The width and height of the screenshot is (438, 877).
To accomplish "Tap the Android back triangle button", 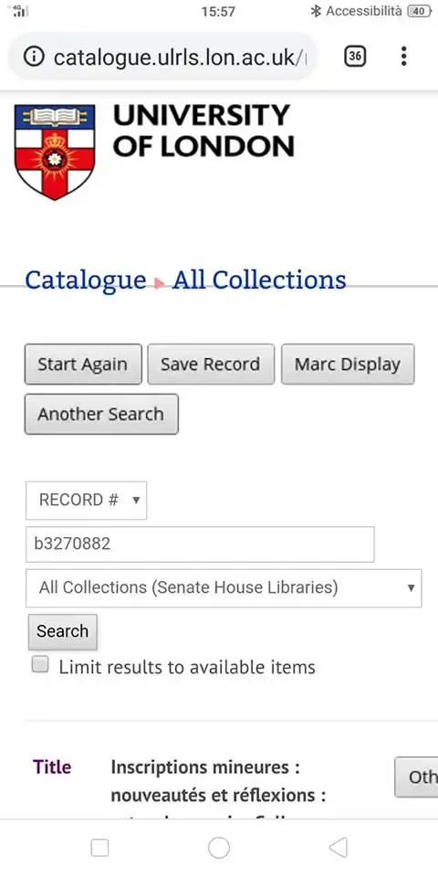I will click(338, 848).
